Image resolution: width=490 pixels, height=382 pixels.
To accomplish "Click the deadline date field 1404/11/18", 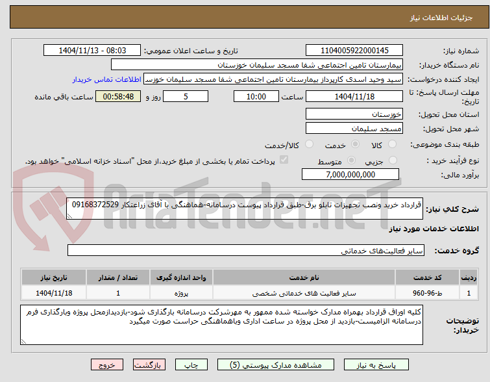I will [354, 96].
